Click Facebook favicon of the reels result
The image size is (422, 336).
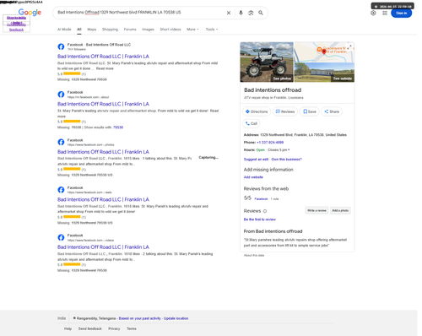tap(61, 190)
